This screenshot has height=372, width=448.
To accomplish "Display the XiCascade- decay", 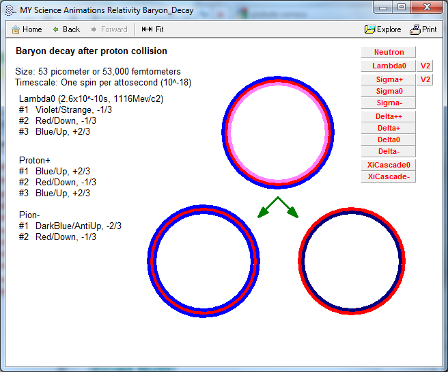I will click(389, 176).
